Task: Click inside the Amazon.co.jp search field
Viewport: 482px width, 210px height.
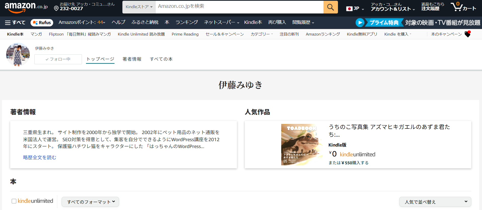Action: pyautogui.click(x=239, y=7)
